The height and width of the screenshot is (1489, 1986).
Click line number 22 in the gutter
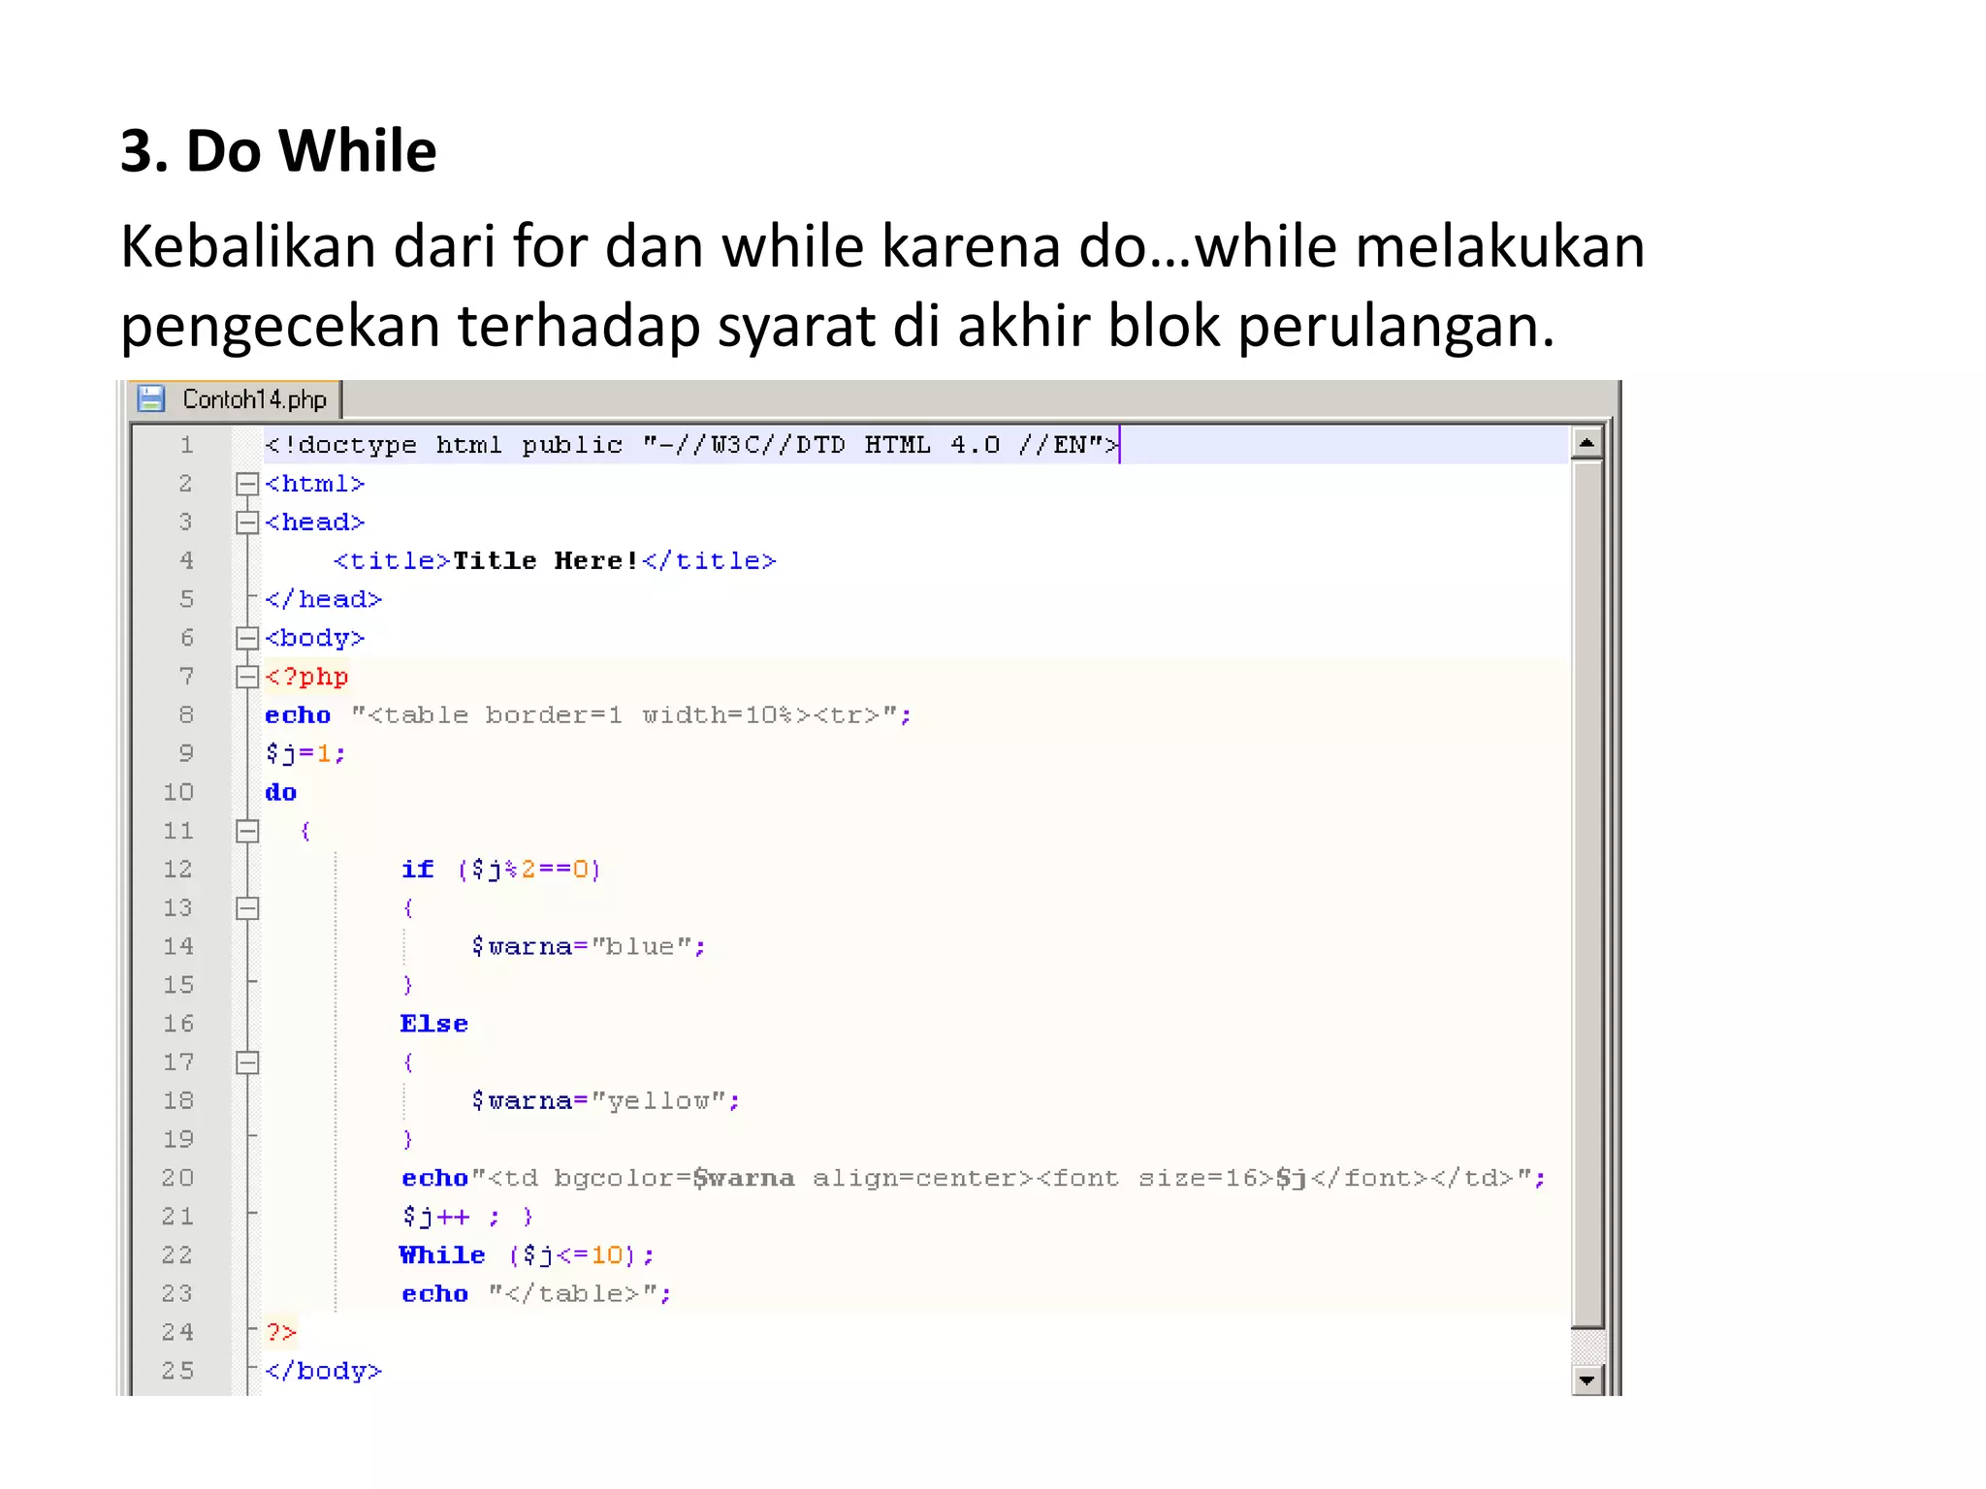pos(177,1255)
